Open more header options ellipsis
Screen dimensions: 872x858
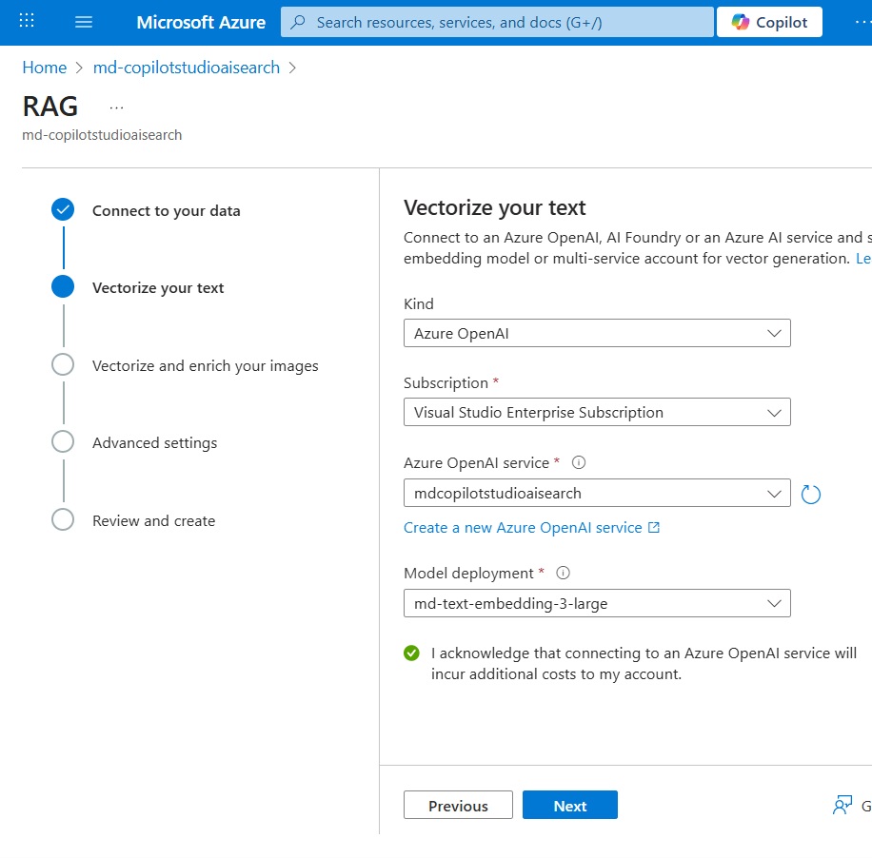(x=863, y=22)
